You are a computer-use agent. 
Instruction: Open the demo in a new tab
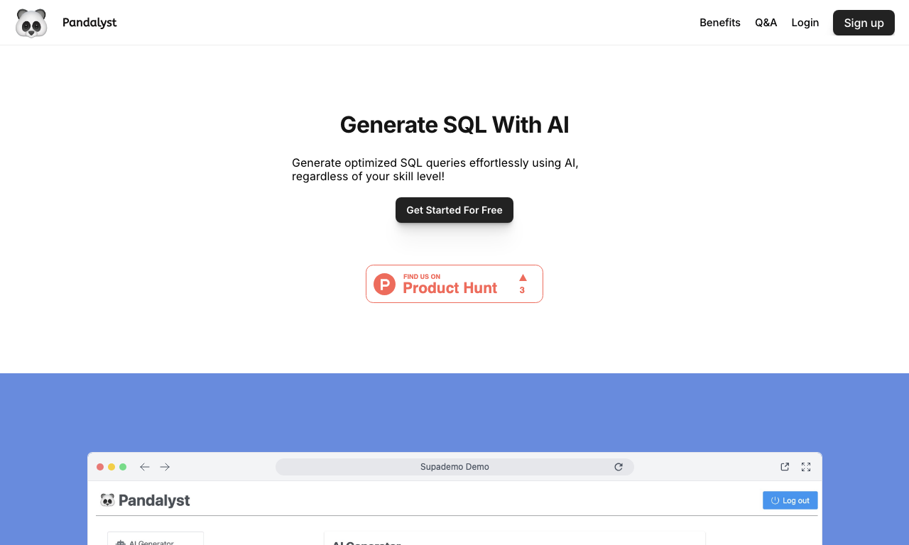click(785, 467)
